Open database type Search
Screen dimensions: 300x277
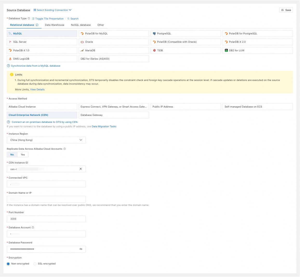(x=73, y=18)
